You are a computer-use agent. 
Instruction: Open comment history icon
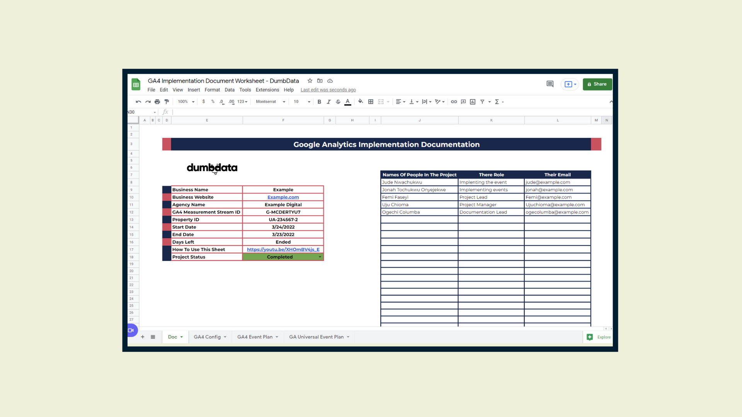pyautogui.click(x=550, y=84)
